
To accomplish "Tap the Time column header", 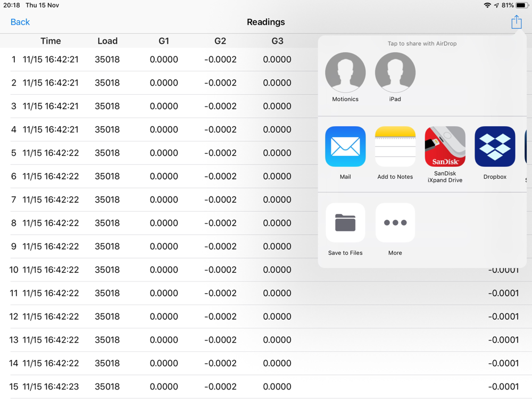I will pos(51,41).
